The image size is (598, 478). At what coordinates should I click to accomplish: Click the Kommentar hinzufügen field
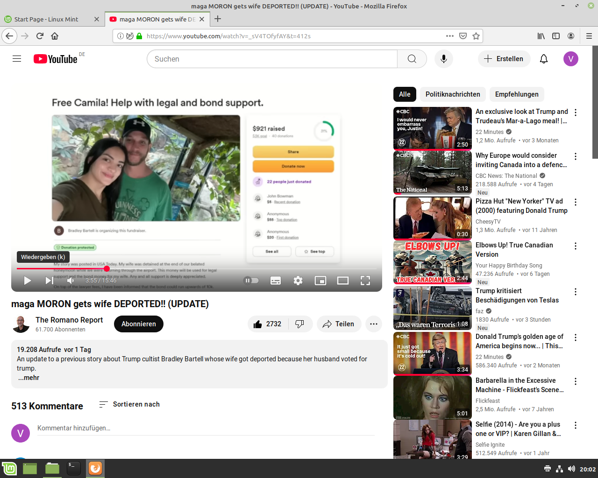pos(206,428)
